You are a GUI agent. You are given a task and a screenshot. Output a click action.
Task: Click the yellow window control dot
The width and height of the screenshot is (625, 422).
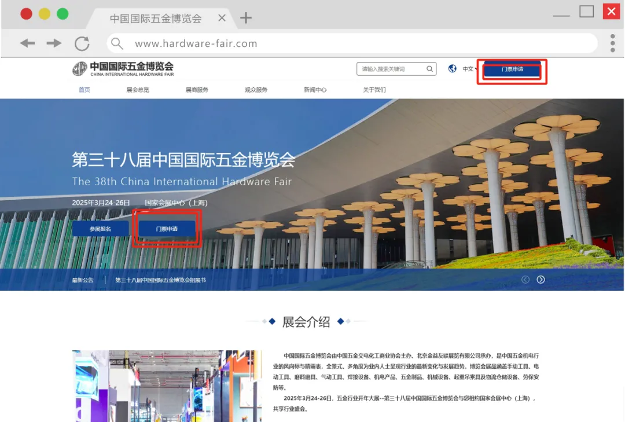click(45, 14)
